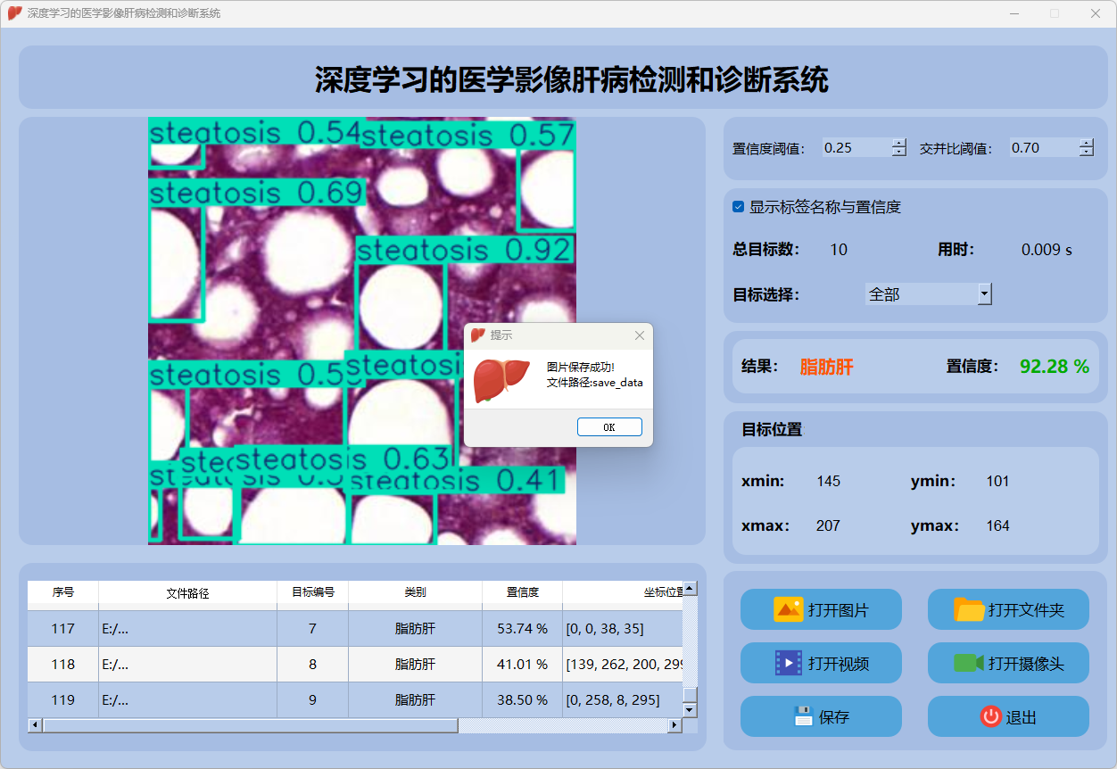Select table row number 117
The height and width of the screenshot is (769, 1117).
click(355, 629)
